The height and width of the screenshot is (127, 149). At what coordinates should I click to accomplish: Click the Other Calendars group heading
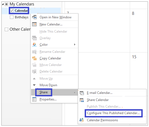coord(20,29)
